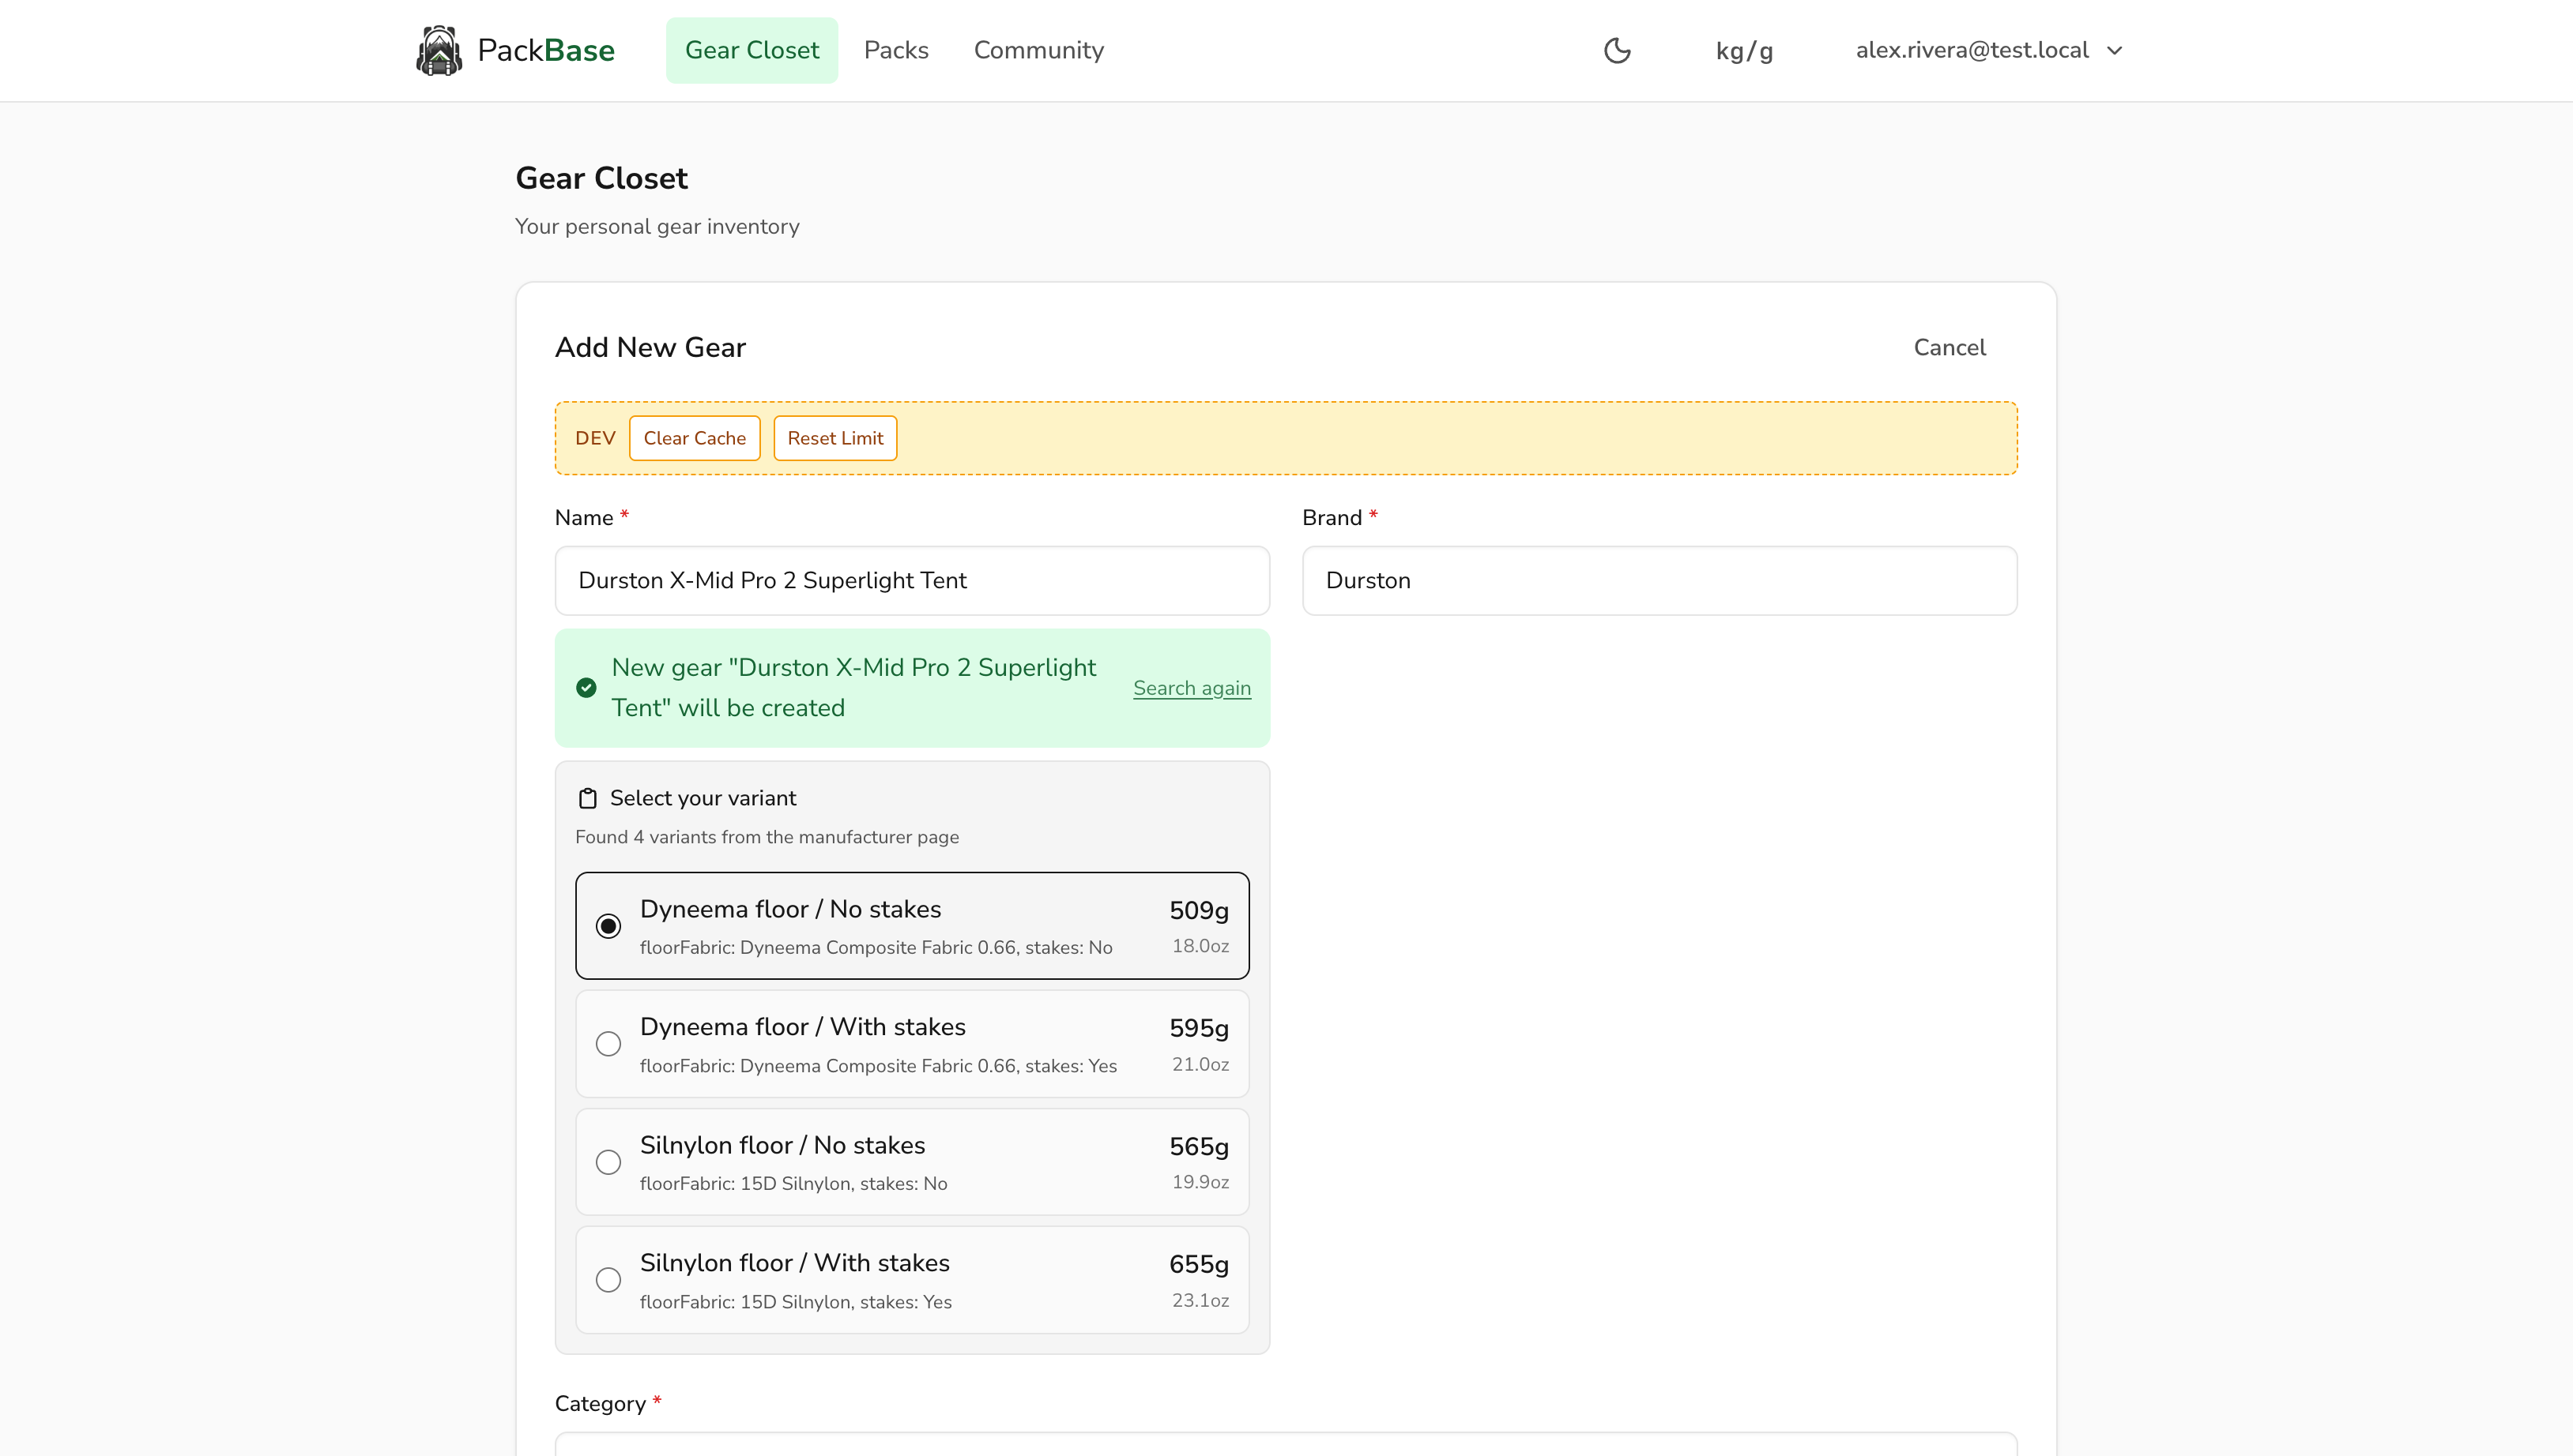The height and width of the screenshot is (1456, 2573).
Task: Click the PackBase backpack logo
Action: pos(437,49)
